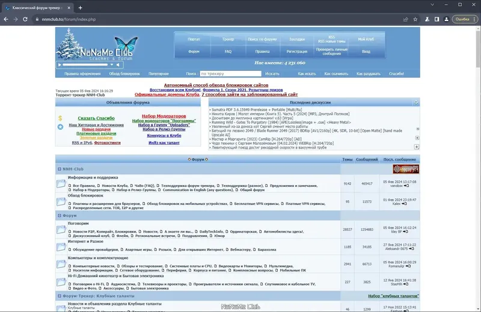Open Поиск по форуму menu item
Image resolution: width=481 pixels, height=312 pixels.
262,39
